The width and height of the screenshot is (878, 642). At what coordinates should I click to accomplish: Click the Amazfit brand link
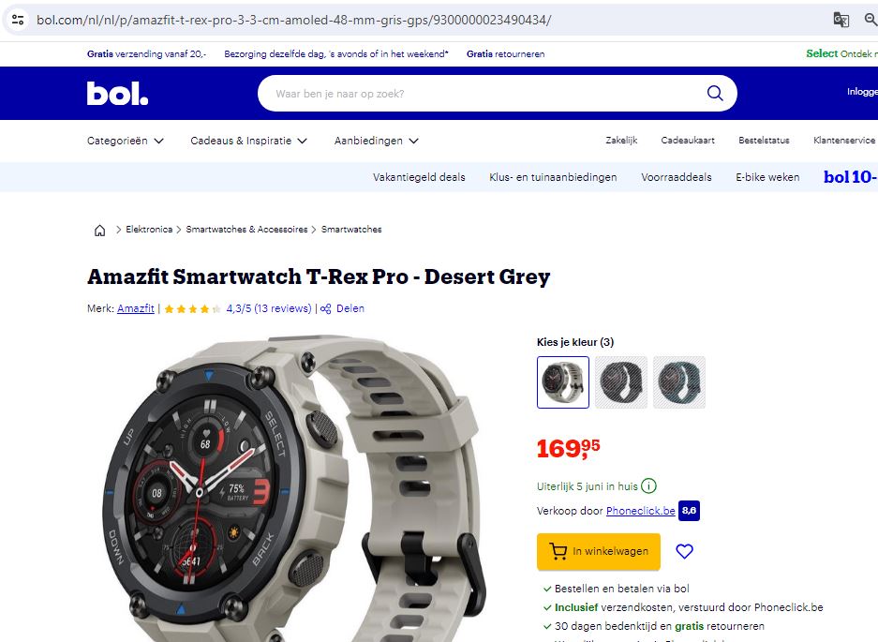136,308
